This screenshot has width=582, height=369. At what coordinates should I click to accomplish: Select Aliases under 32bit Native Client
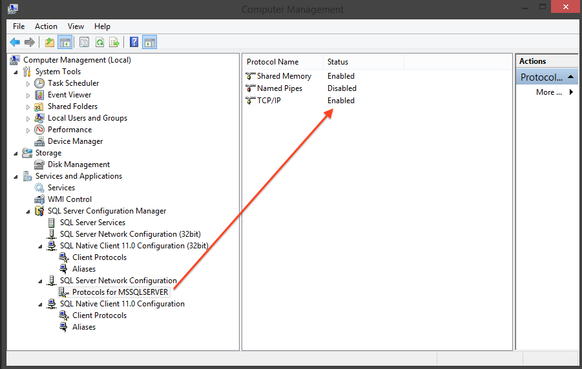pos(84,269)
